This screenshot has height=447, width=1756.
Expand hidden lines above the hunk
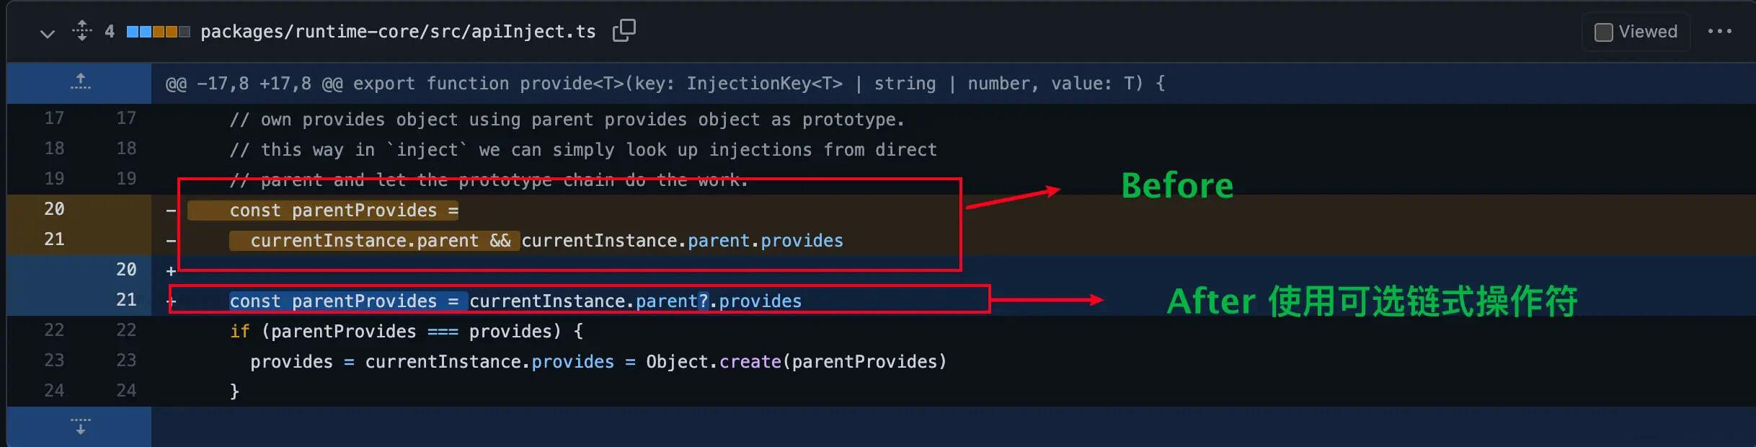tap(80, 83)
